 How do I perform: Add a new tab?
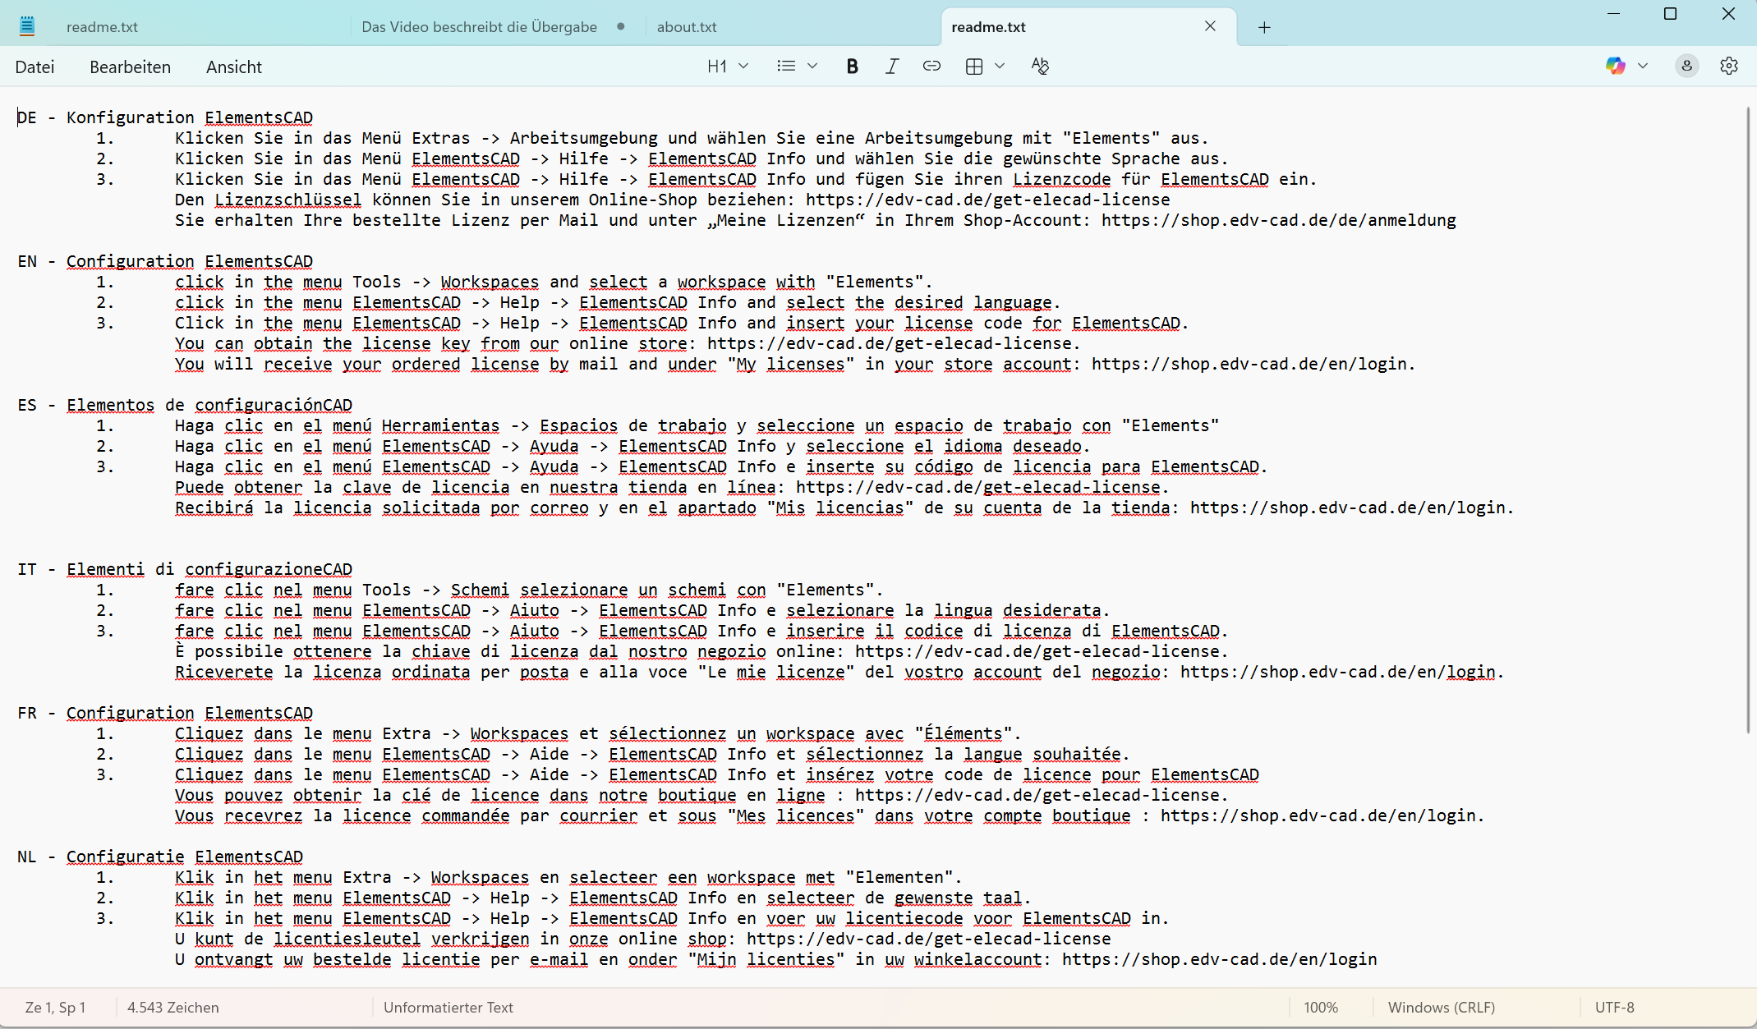click(1264, 27)
